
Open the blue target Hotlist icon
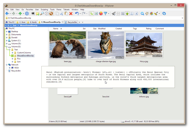(x=27, y=14)
